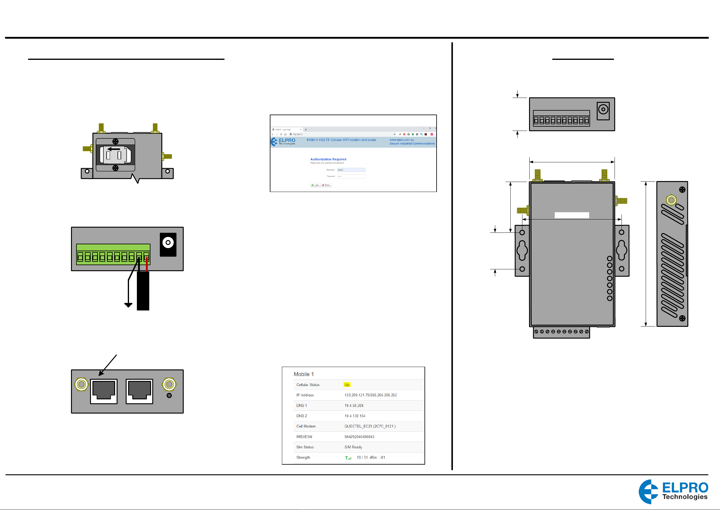Viewport: 720px width, 510px height.
Task: Click the green signal strength icon
Action: [x=348, y=458]
